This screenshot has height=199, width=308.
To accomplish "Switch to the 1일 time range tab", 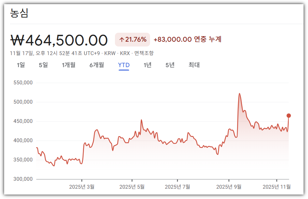I will pos(20,65).
